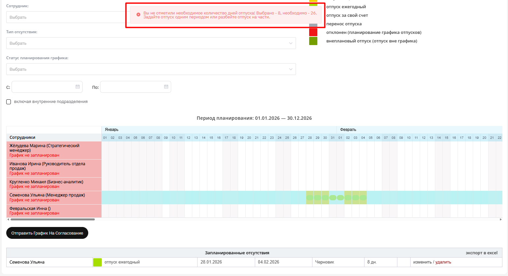Click February 04 cell in Семенова Ульяна's row
Image resolution: width=508 pixels, height=276 pixels.
[x=363, y=198]
